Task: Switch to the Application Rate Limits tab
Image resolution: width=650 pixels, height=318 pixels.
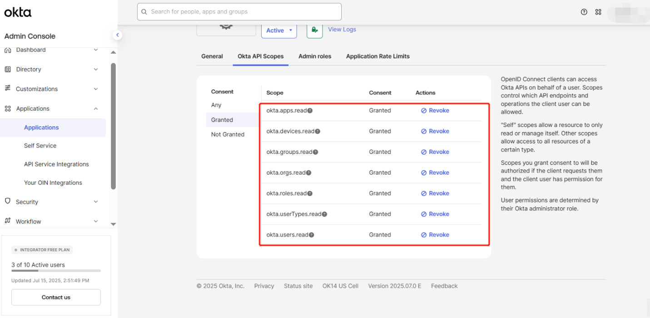Action: [x=377, y=56]
